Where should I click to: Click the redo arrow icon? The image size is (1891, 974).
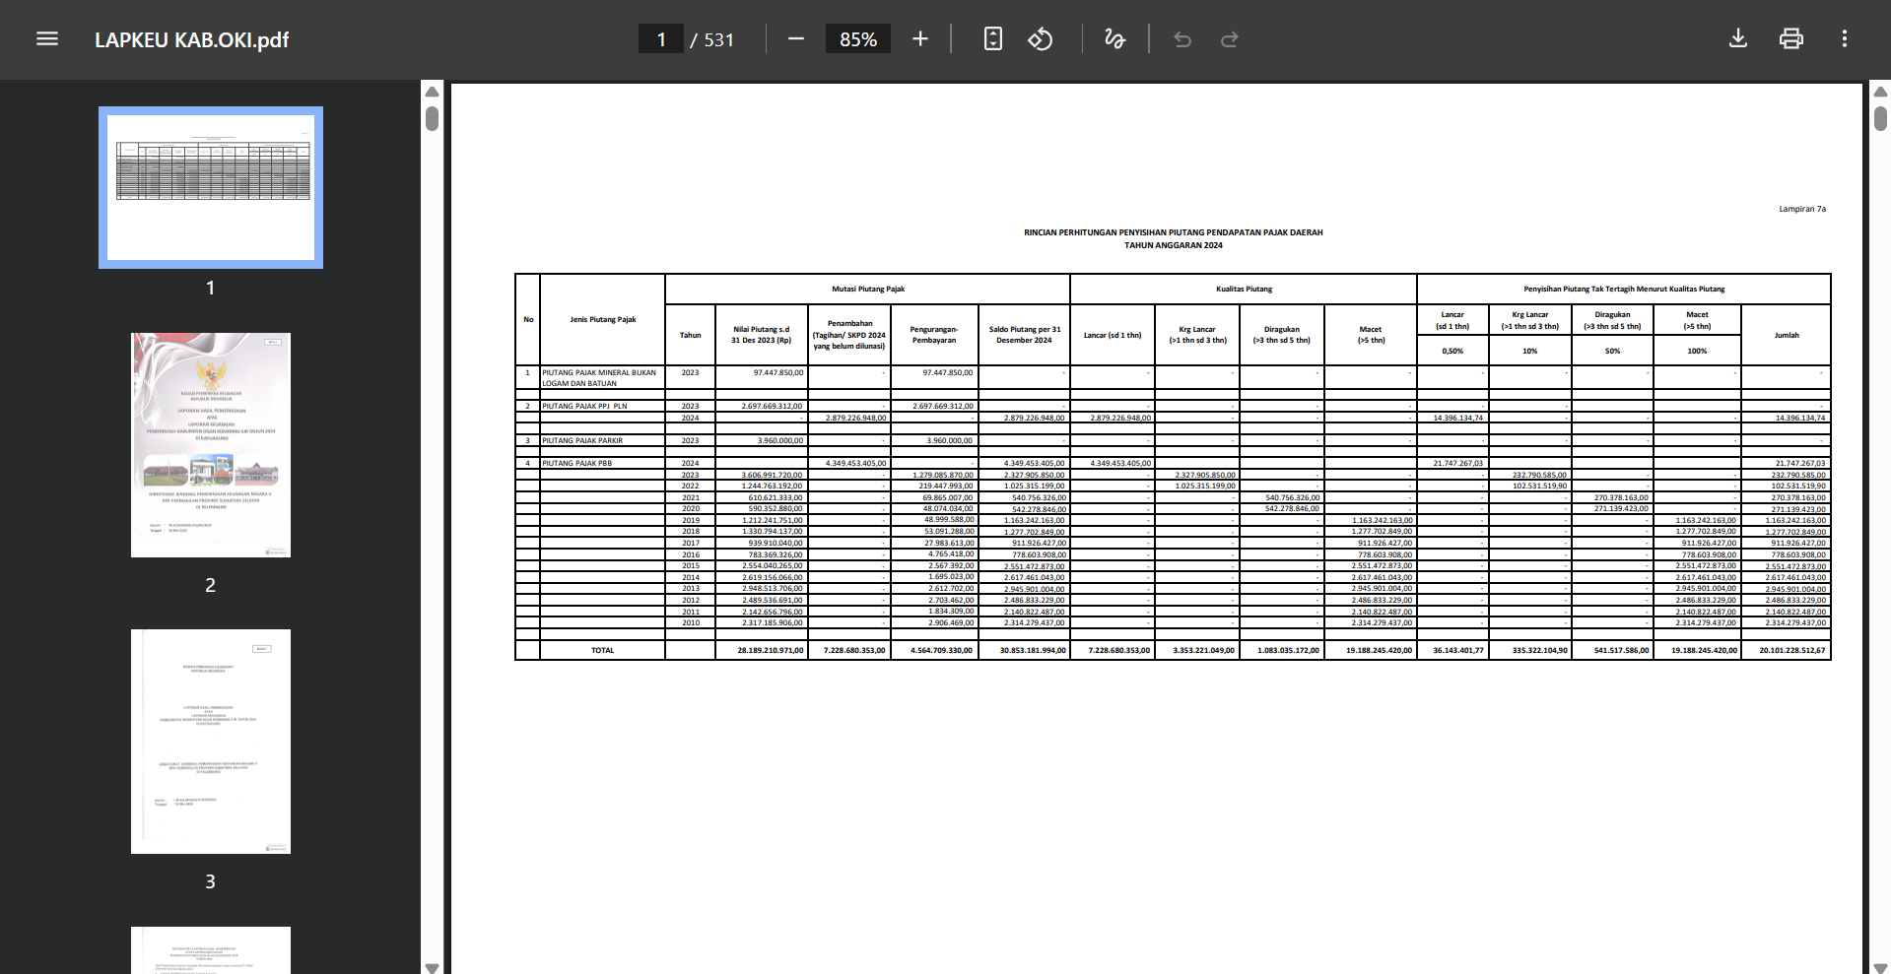tap(1230, 39)
